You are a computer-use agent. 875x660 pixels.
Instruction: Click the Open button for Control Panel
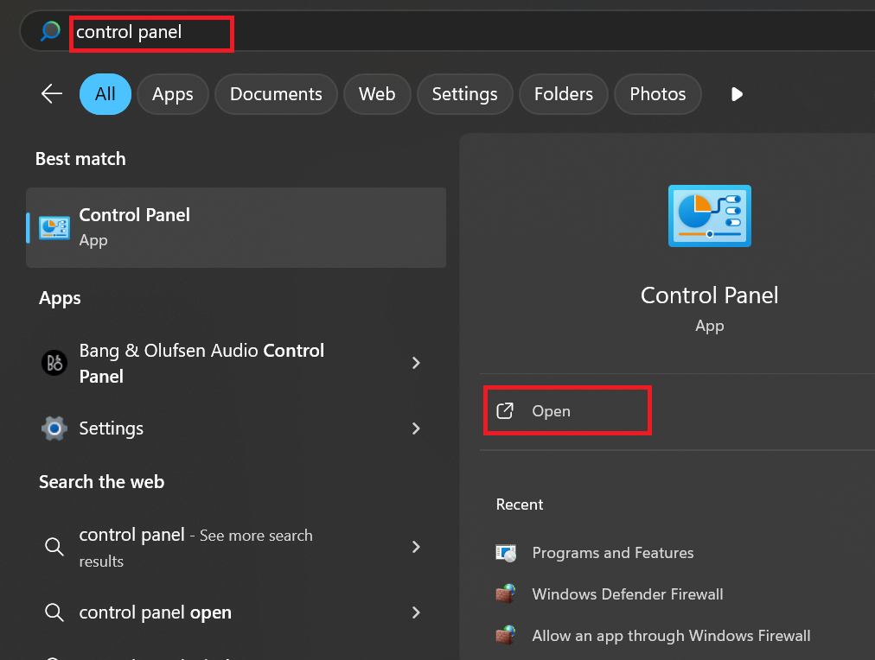(x=567, y=411)
